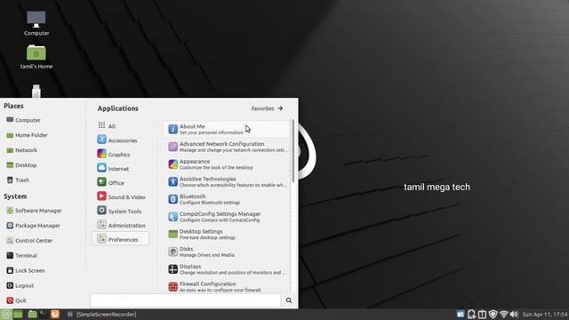Image resolution: width=569 pixels, height=320 pixels.
Task: Select the Preferences category
Action: [121, 239]
